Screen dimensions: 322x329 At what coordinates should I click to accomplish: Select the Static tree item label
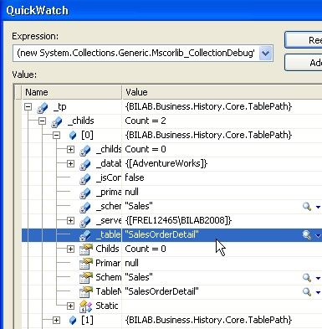(x=107, y=306)
